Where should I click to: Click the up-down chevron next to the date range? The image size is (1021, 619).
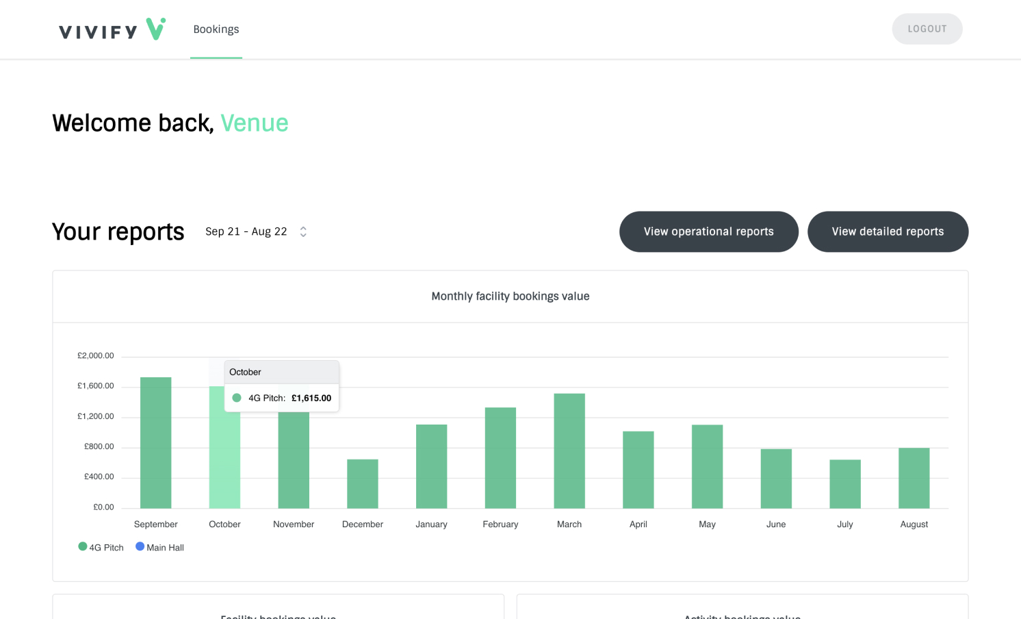[x=302, y=231]
